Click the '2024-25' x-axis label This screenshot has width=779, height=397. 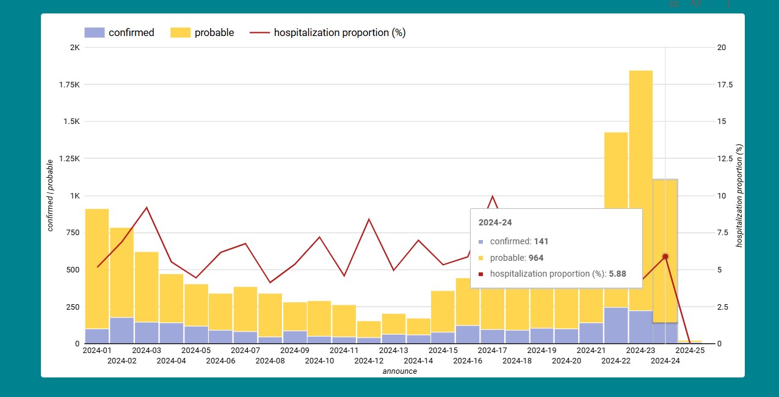tap(690, 351)
